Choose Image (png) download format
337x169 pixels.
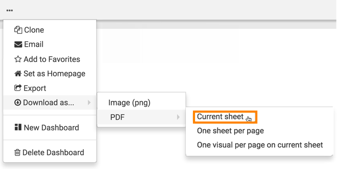coord(129,103)
